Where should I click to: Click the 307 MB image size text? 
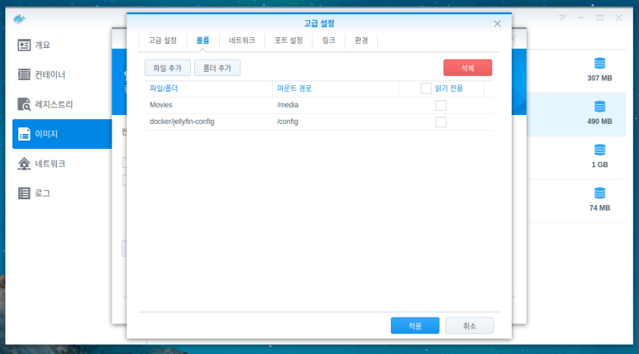pos(599,79)
